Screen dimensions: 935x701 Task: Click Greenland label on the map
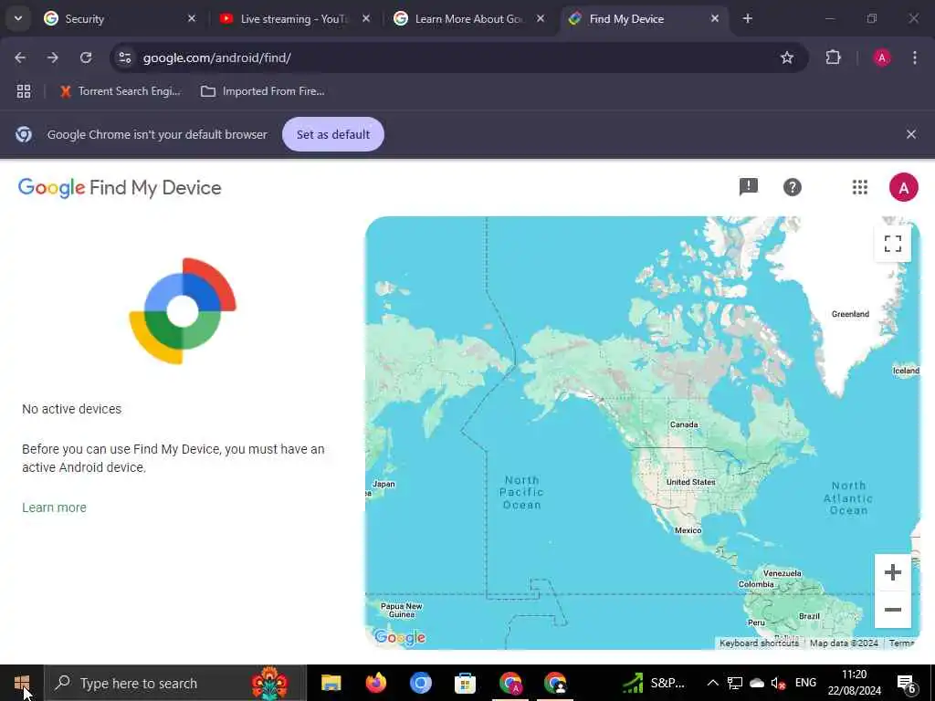(850, 314)
